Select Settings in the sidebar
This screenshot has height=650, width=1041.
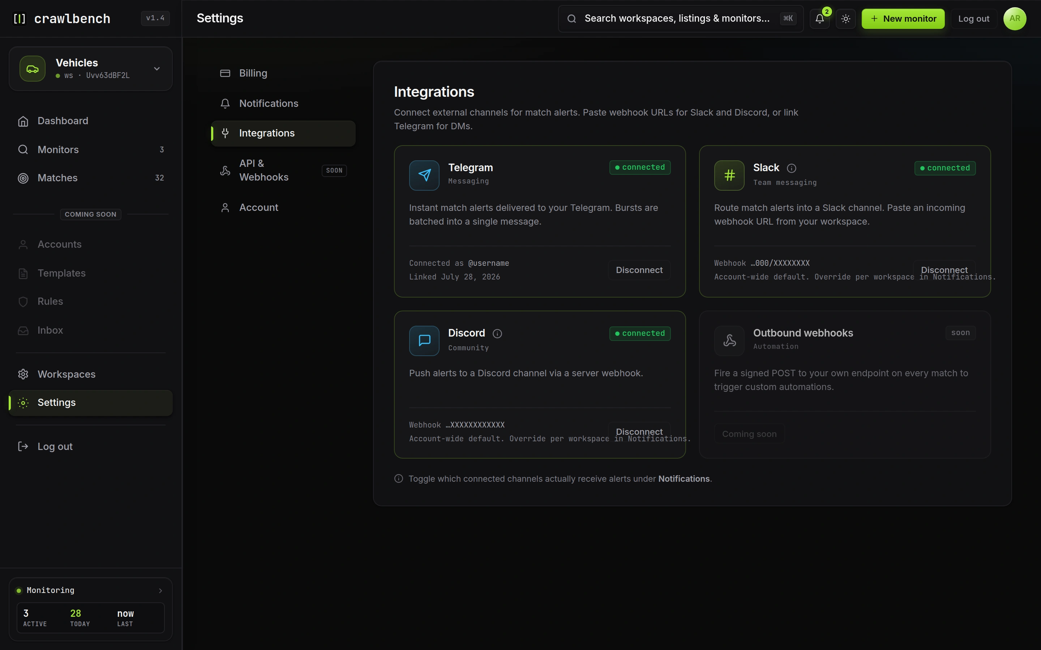tap(90, 403)
